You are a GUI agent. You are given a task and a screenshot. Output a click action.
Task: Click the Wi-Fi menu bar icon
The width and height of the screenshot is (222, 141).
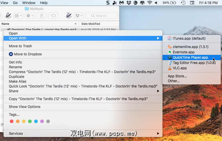point(149,3)
